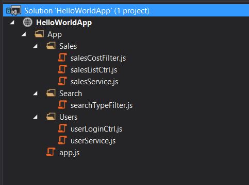Collapse the Users folder arrow
The width and height of the screenshot is (249, 185).
36,117
